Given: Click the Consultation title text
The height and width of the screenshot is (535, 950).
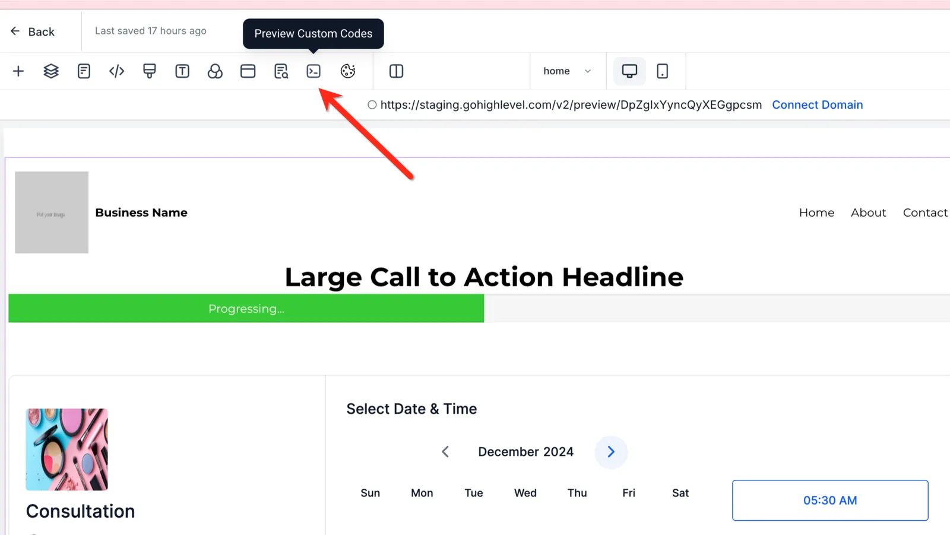Looking at the screenshot, I should pyautogui.click(x=80, y=511).
